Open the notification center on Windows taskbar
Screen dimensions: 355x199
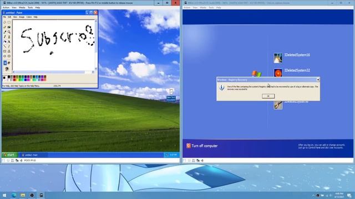click(x=349, y=195)
